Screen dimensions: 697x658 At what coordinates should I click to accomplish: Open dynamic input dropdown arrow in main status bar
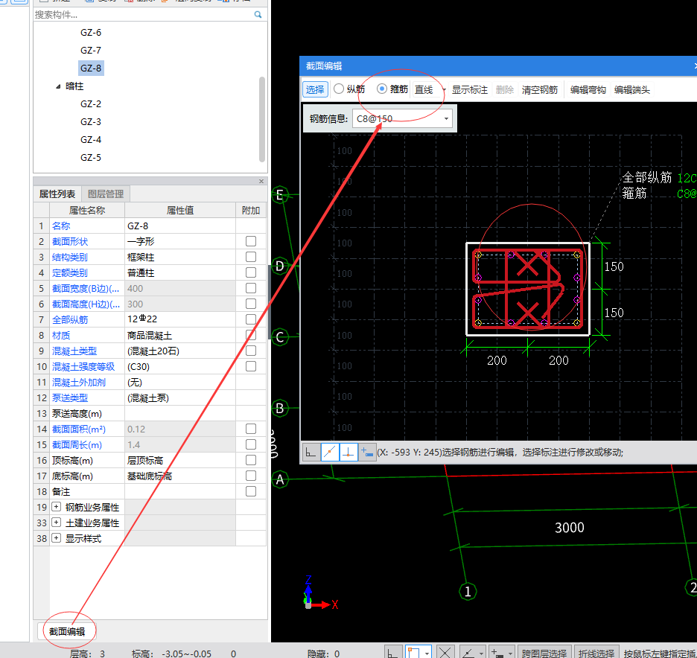click(510, 653)
